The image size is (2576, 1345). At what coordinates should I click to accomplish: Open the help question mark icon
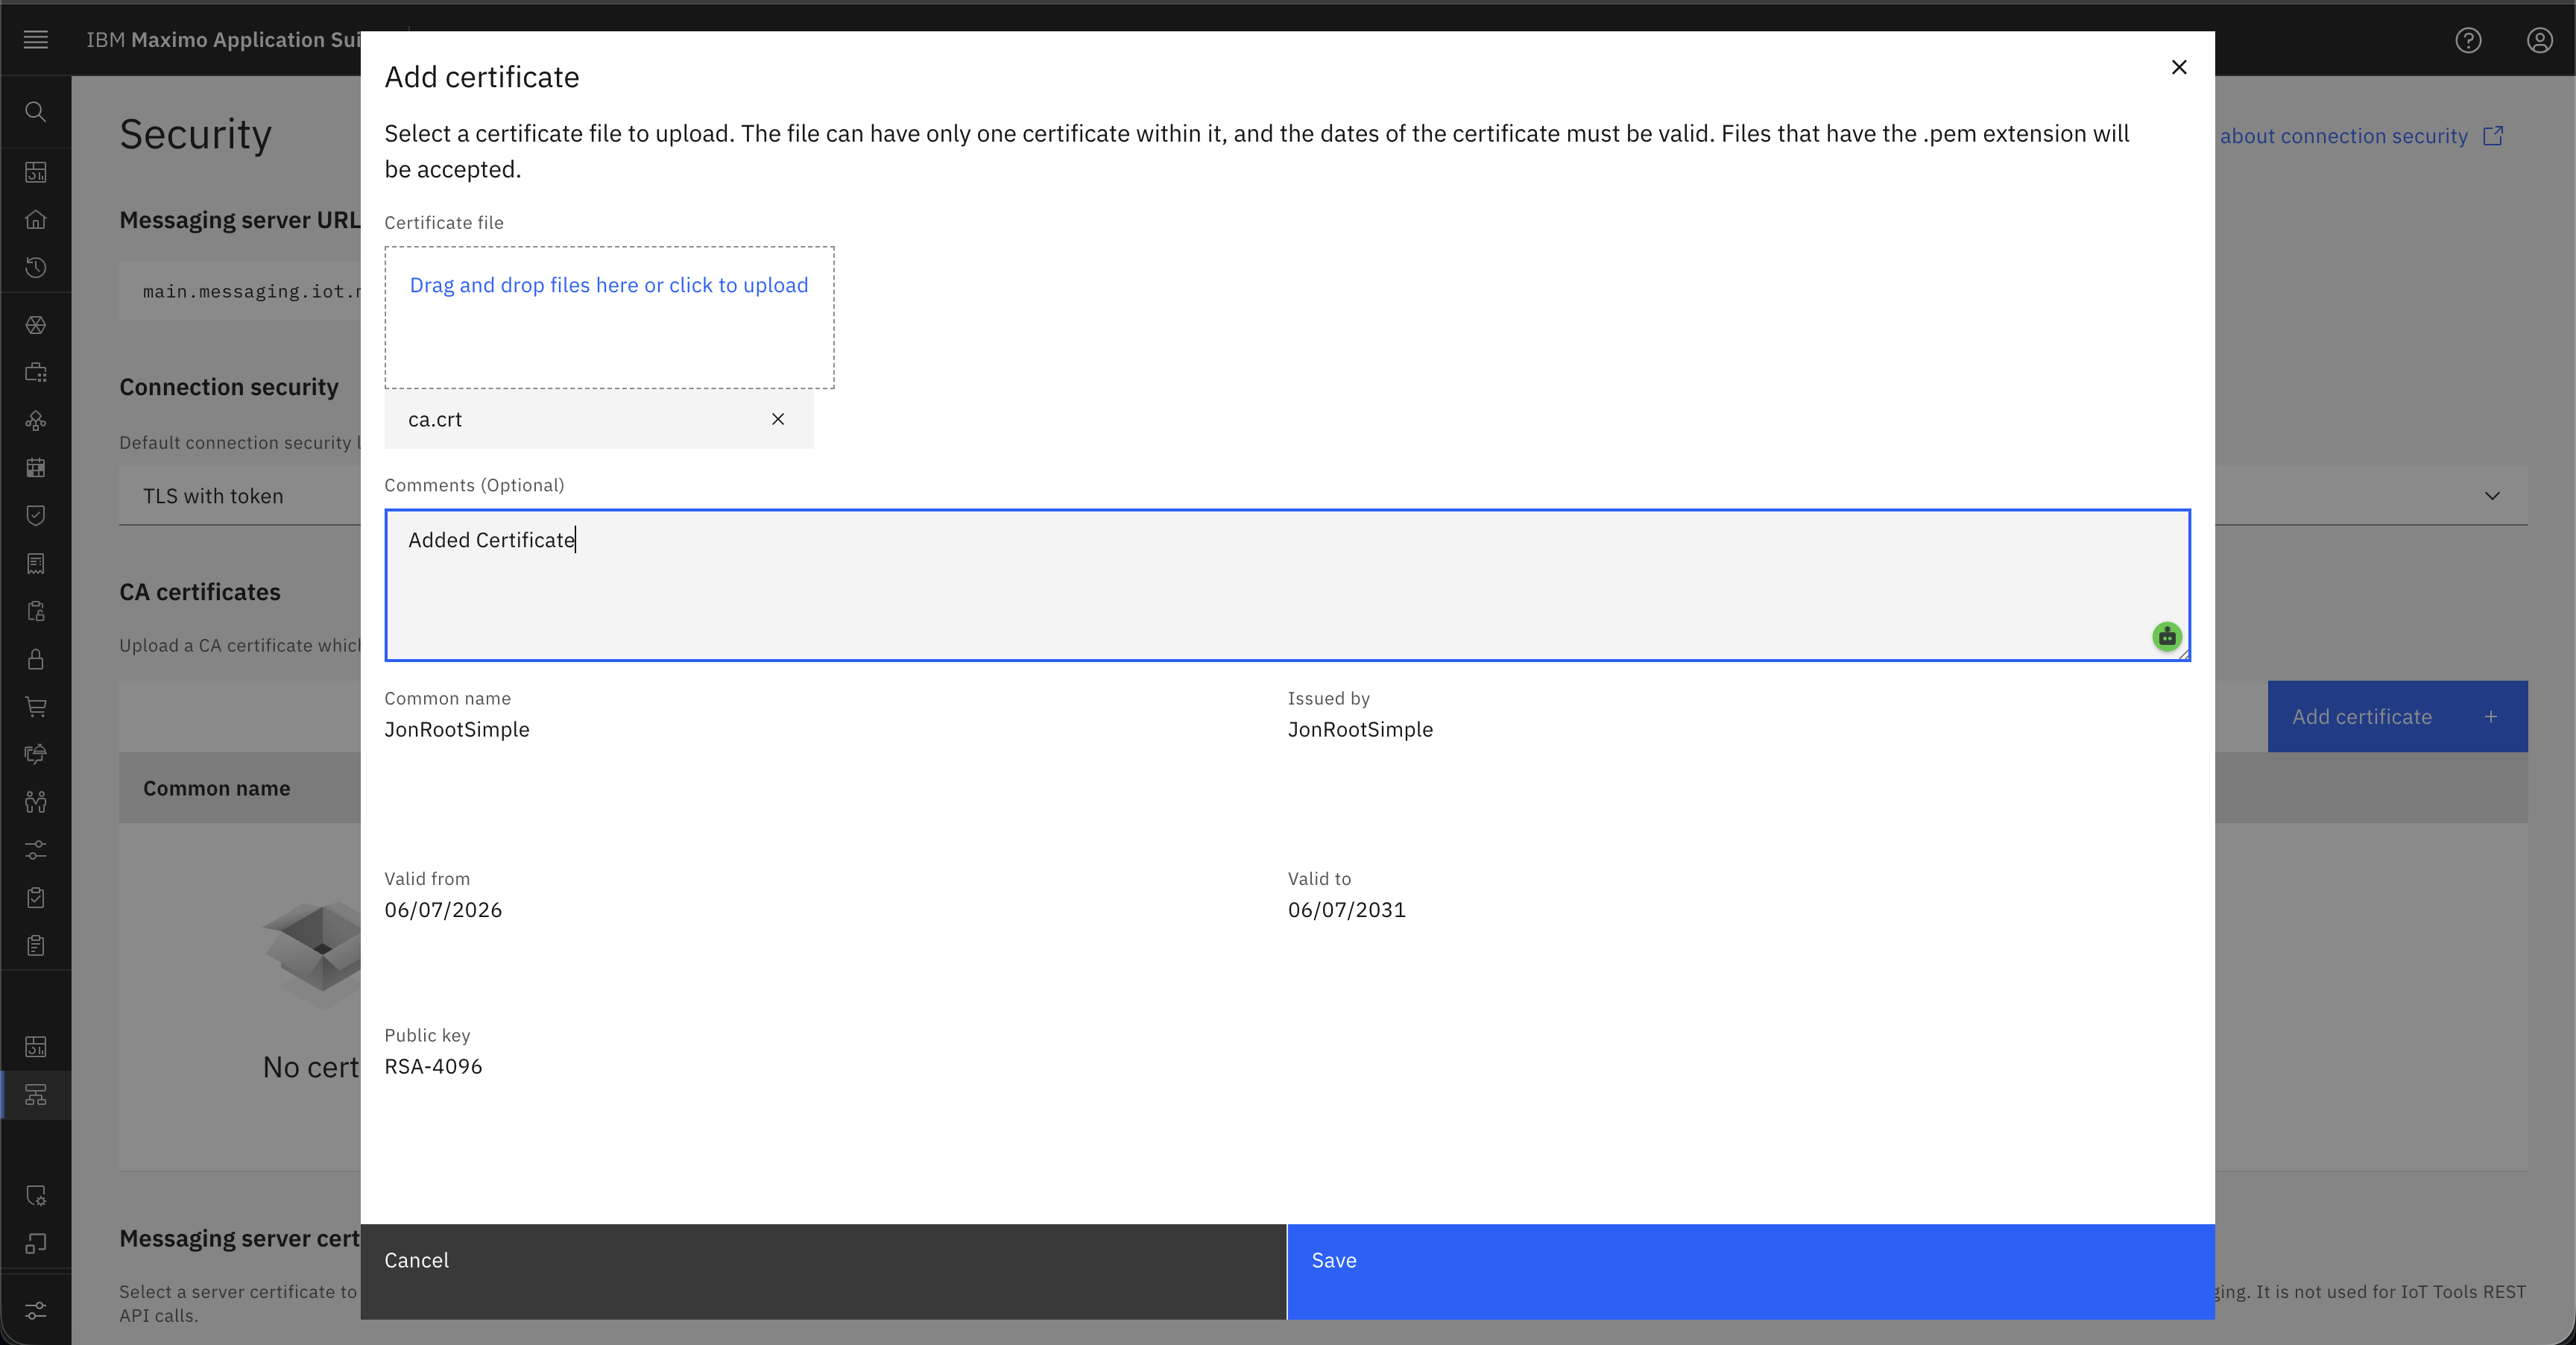click(x=2468, y=40)
